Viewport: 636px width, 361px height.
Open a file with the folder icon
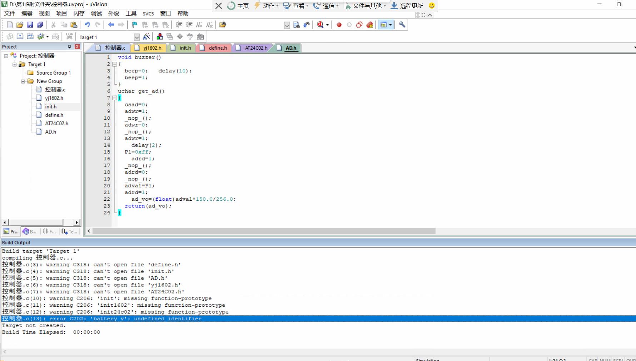tap(20, 25)
